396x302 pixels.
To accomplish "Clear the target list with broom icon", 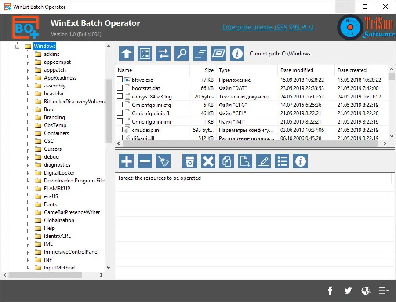I will (163, 161).
